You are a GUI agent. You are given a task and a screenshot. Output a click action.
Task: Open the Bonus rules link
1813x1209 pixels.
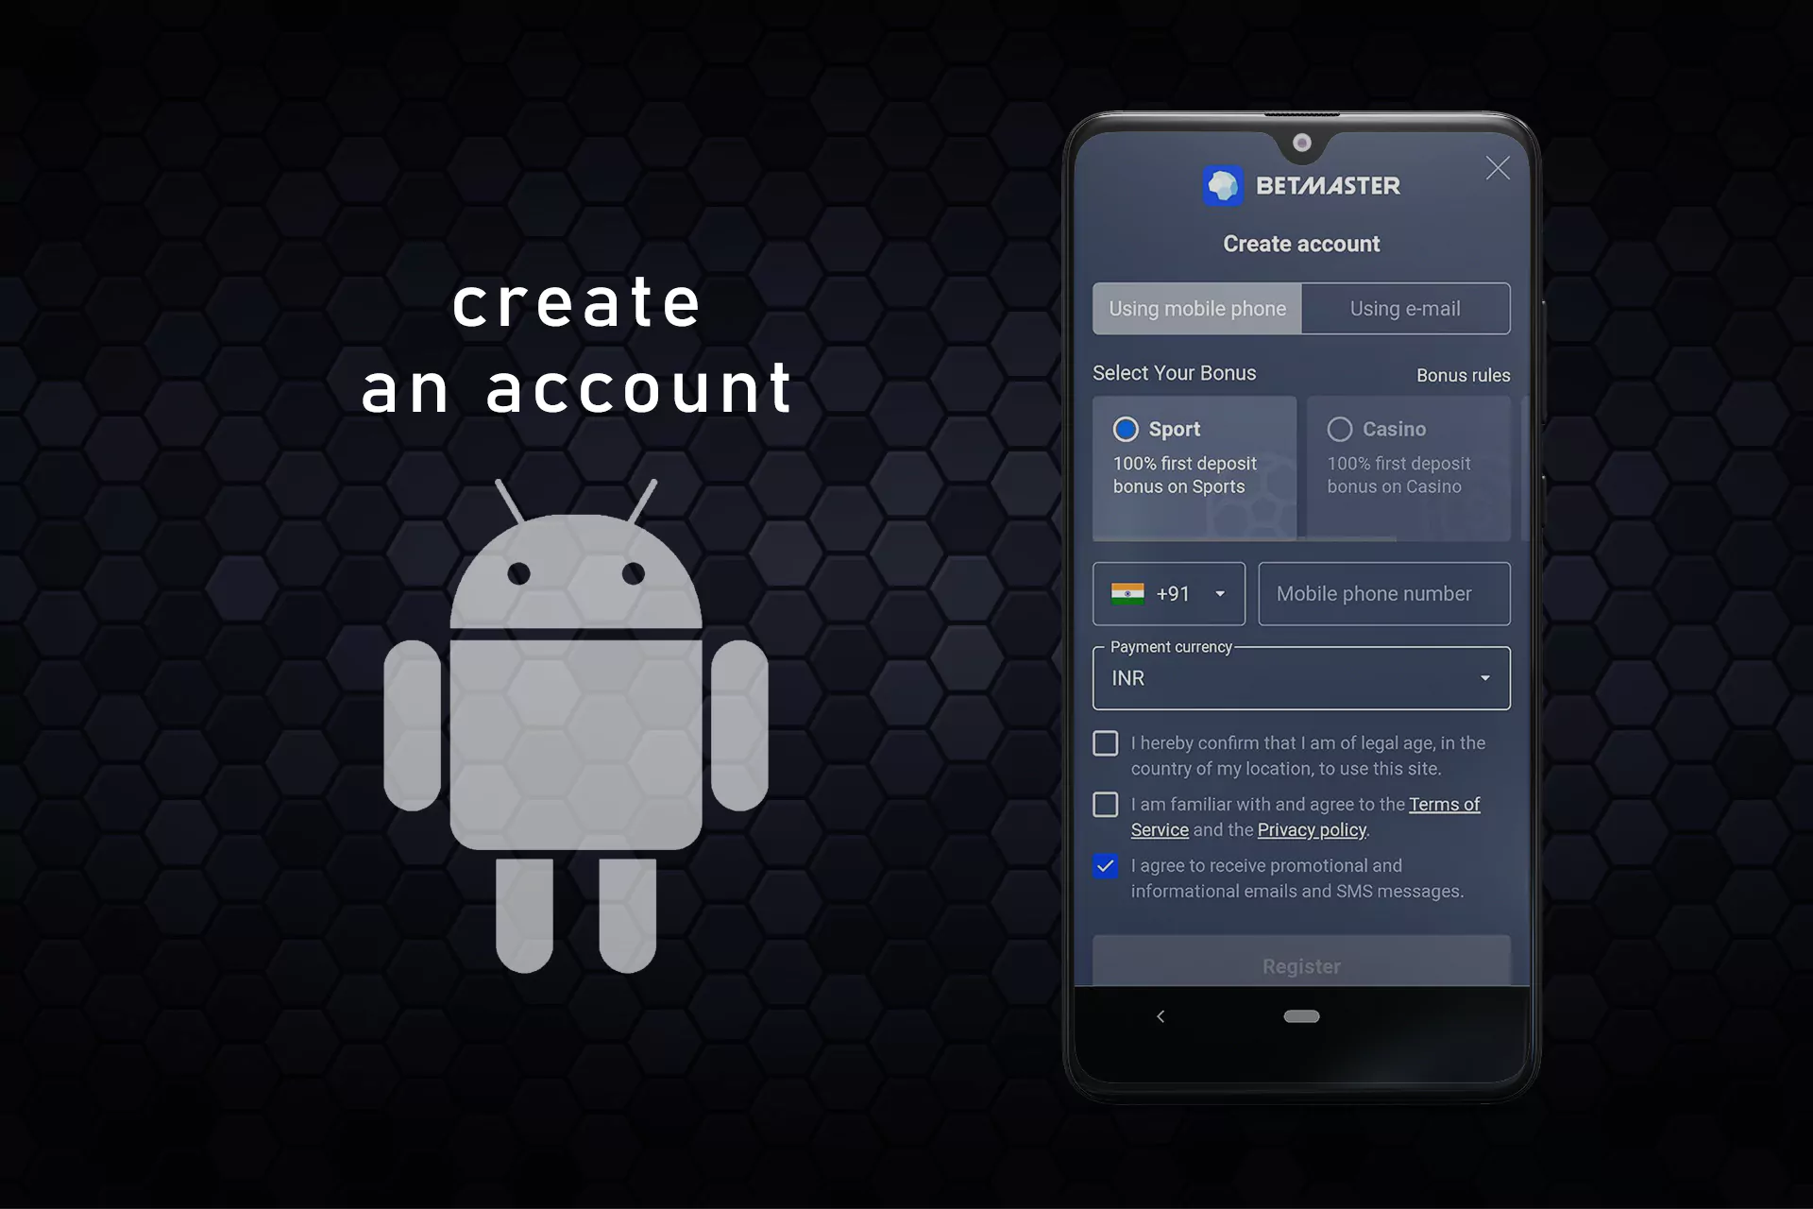click(1463, 374)
